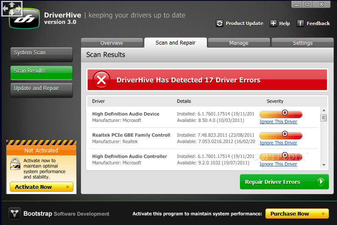
Task: Click the driver list scrollbar thumb
Action: 324,118
